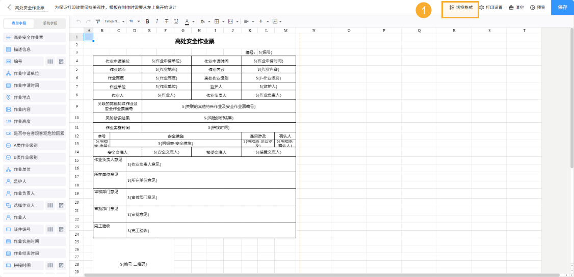This screenshot has height=277, width=574.
Task: Select the 作业高度 sidebar field
Action: (x=35, y=121)
